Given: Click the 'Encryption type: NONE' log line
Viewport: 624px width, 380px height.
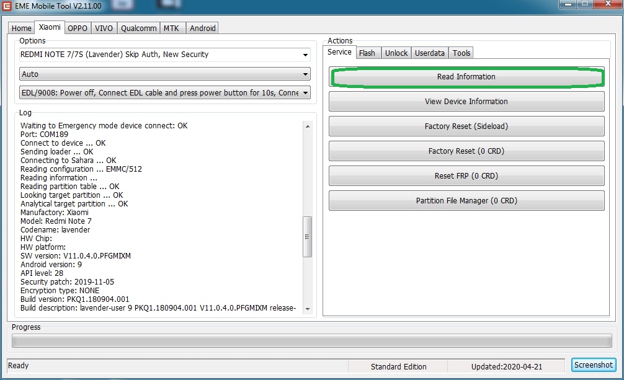Looking at the screenshot, I should tap(60, 291).
